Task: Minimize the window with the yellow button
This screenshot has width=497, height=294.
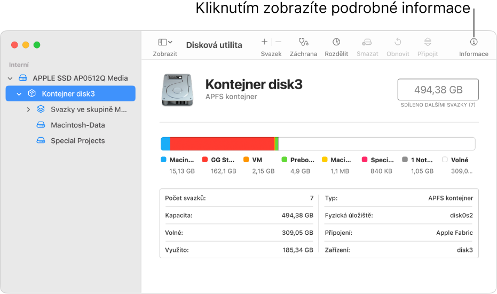Action: coord(26,45)
